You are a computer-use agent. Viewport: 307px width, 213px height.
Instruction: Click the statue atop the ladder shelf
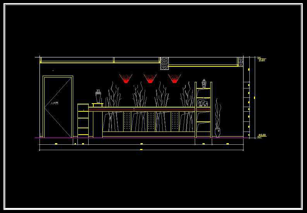tap(204, 83)
